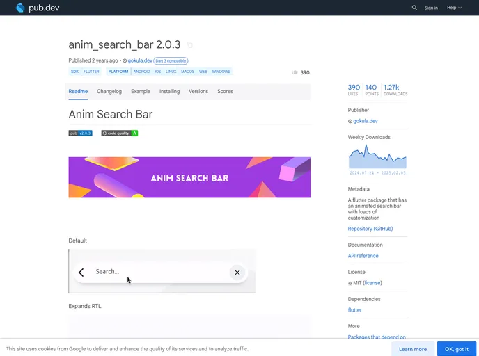The width and height of the screenshot is (479, 356).
Task: Switch to the Changelog tab
Action: pos(109,91)
